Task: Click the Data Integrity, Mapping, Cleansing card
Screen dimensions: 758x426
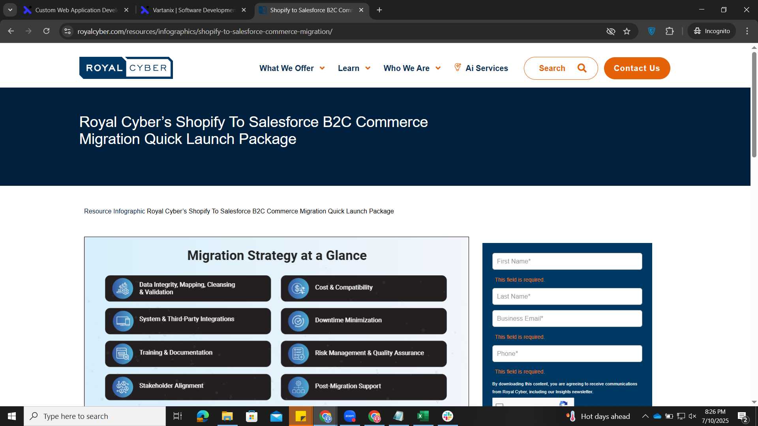Action: click(x=188, y=288)
